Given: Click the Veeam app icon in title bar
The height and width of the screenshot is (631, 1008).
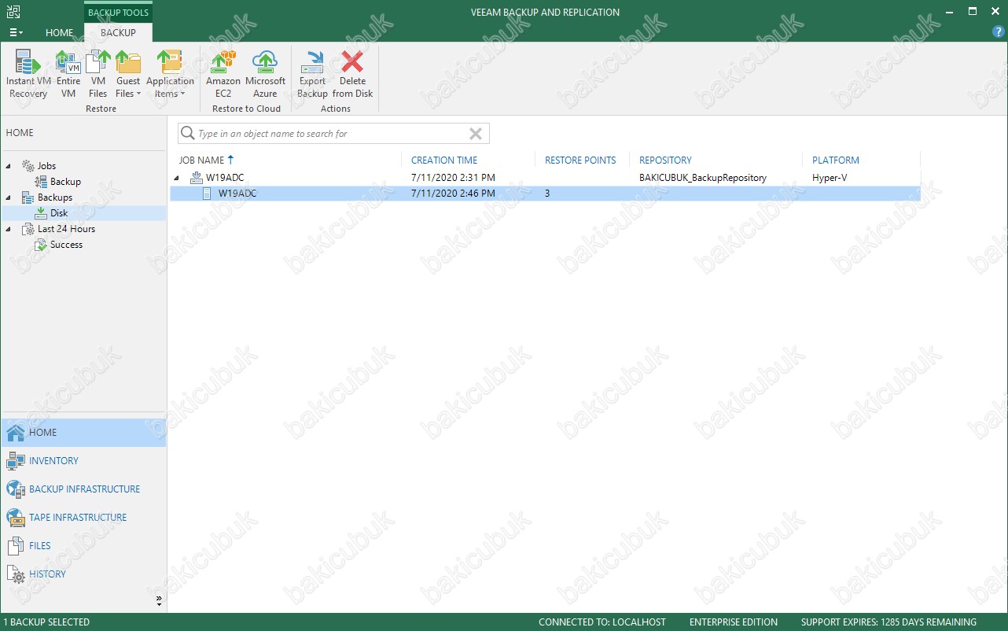Looking at the screenshot, I should point(14,12).
